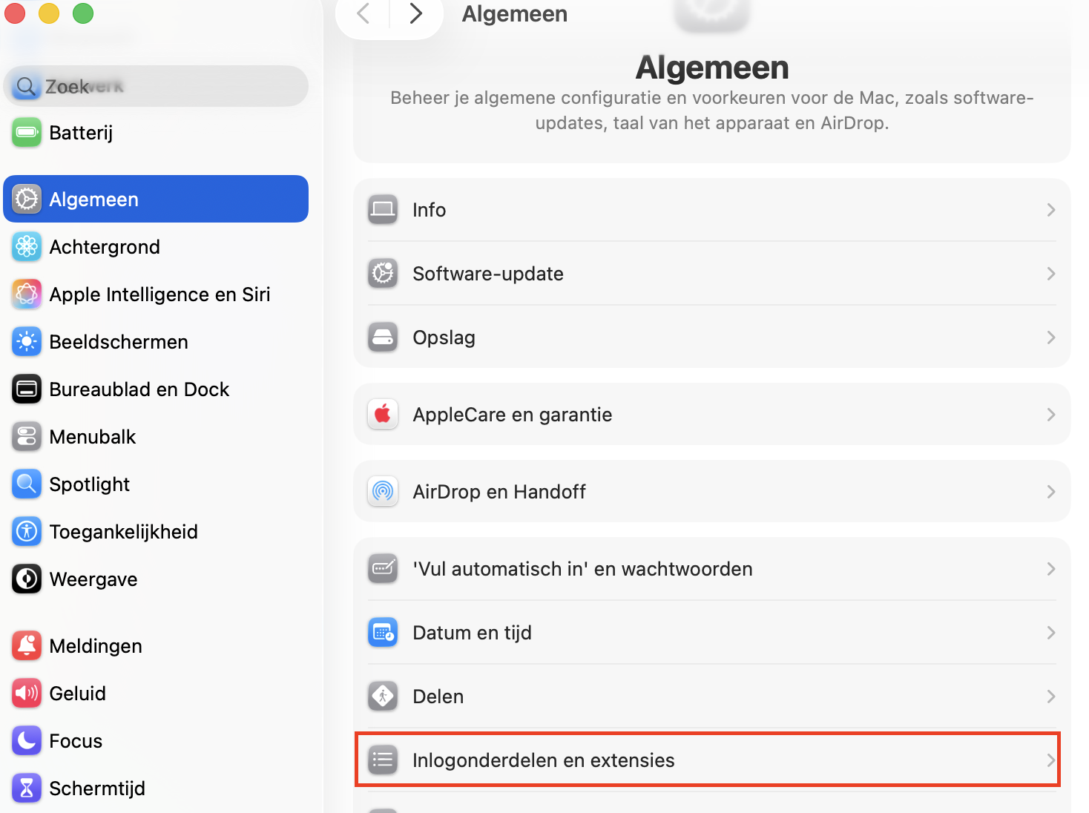Expand the Software-update chevron

coord(1050,274)
